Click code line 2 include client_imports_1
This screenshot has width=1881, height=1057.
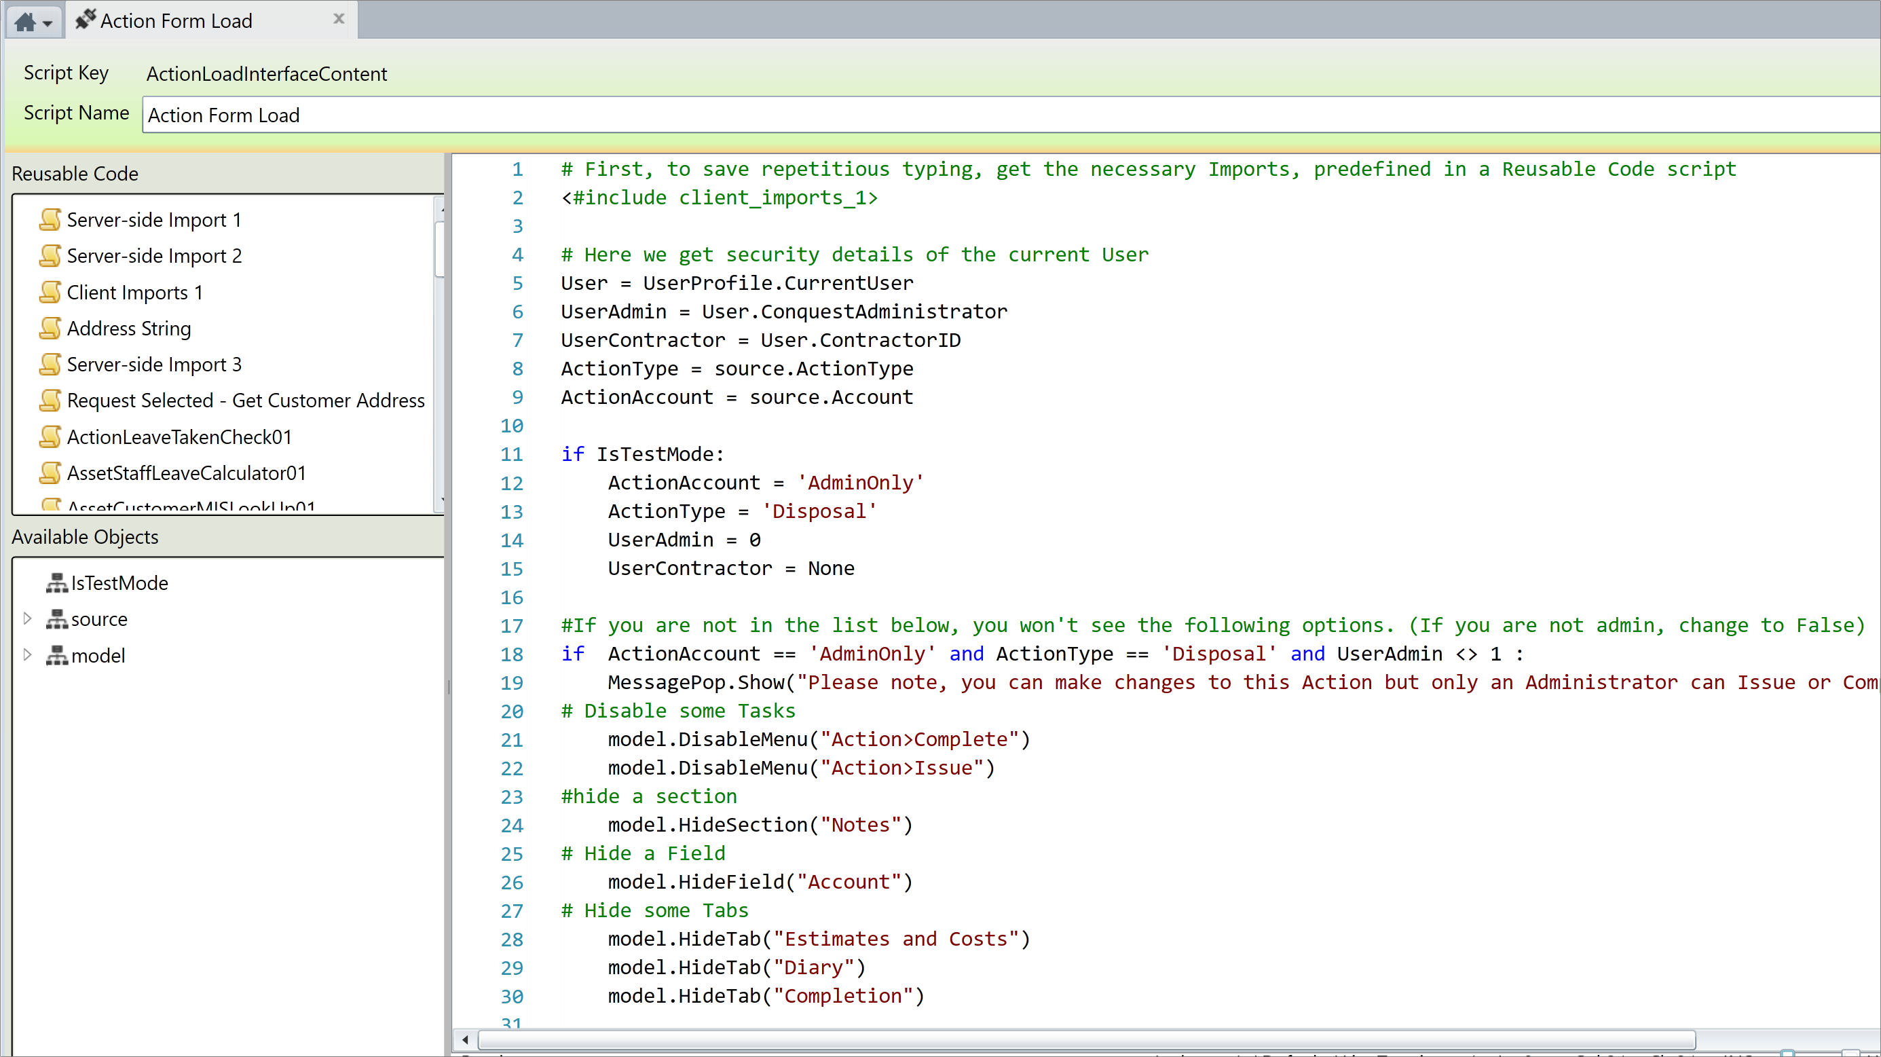tap(718, 198)
